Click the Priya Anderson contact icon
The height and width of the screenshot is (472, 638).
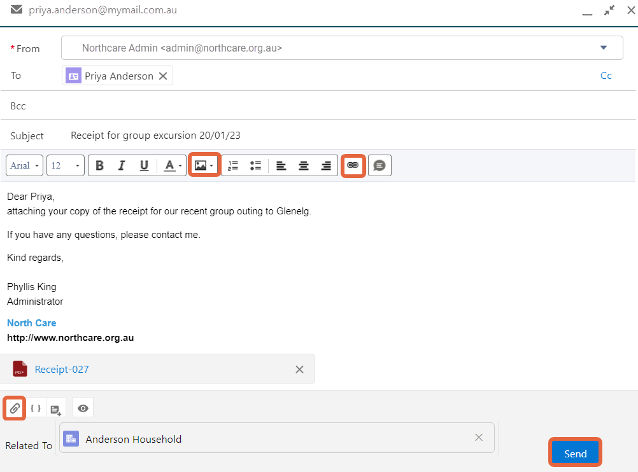click(x=73, y=76)
